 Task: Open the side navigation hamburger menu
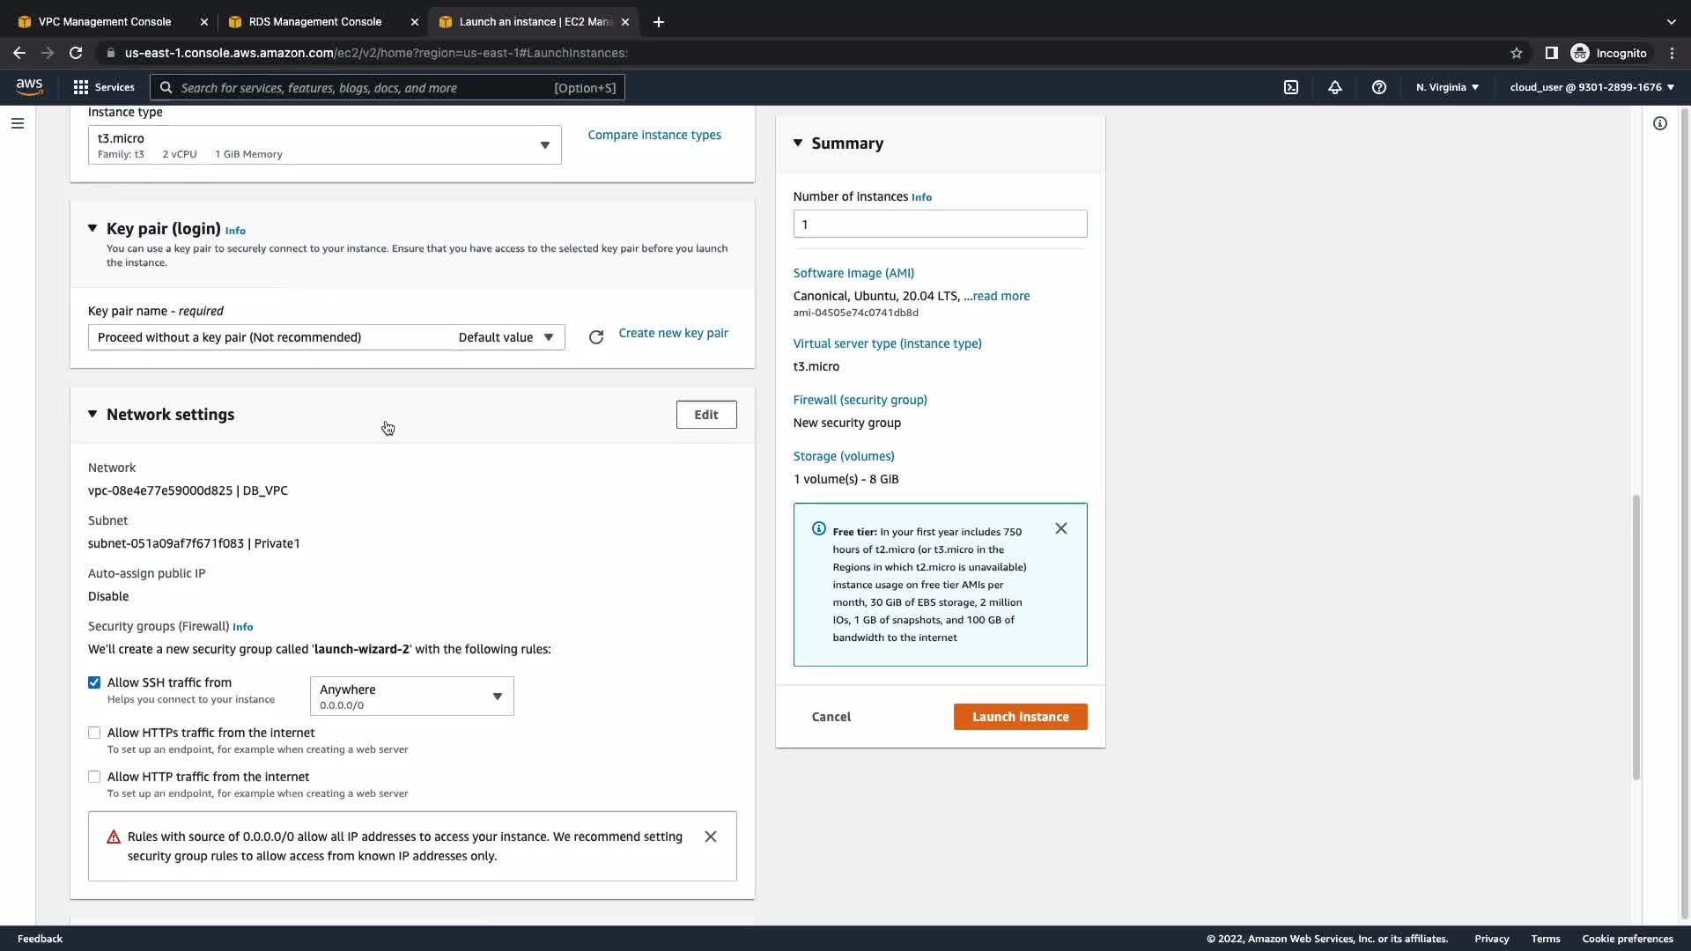click(18, 123)
